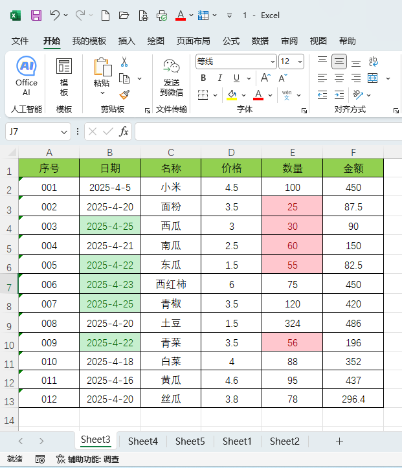Open the fill color dropdown arrow
Viewport: 402px width, 468px height.
click(243, 95)
